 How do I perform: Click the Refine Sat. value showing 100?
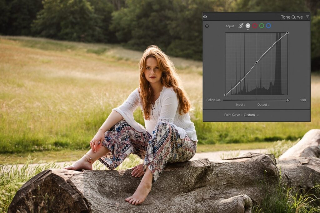pyautogui.click(x=303, y=100)
